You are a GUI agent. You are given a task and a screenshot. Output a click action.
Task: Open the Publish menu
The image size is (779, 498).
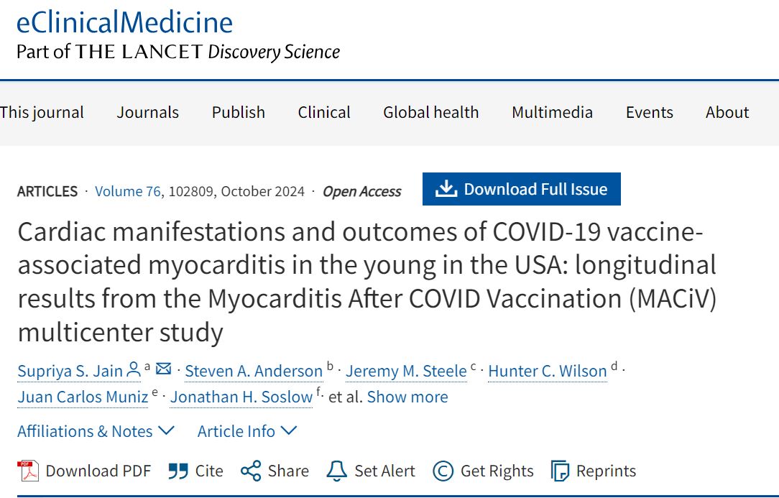239,112
